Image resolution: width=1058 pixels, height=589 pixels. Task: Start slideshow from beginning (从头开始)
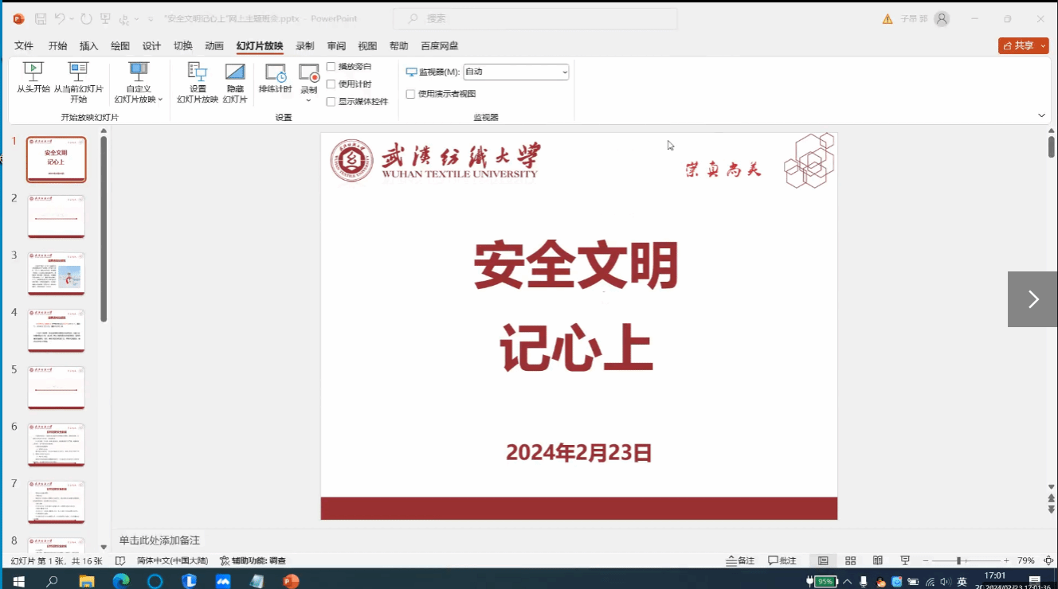33,78
